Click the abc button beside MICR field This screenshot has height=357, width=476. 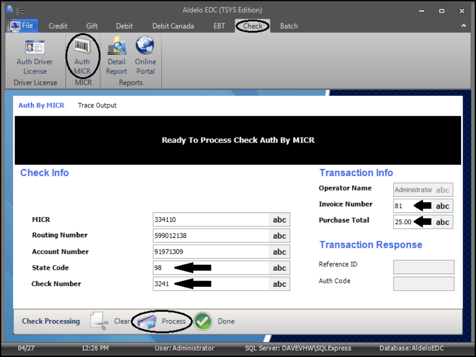(279, 219)
